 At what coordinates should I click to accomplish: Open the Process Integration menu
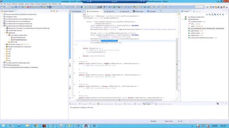(42, 4)
